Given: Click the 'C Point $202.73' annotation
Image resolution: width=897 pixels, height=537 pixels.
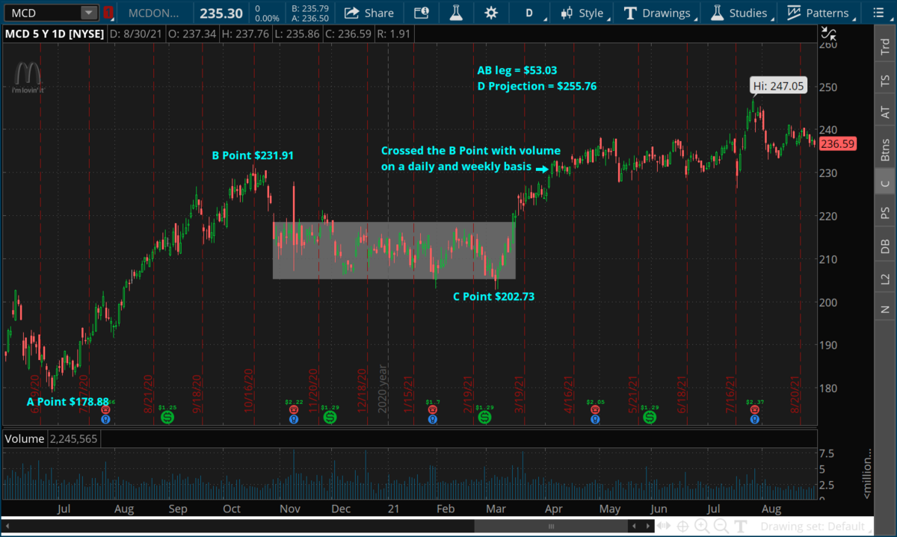Looking at the screenshot, I should click(x=493, y=297).
